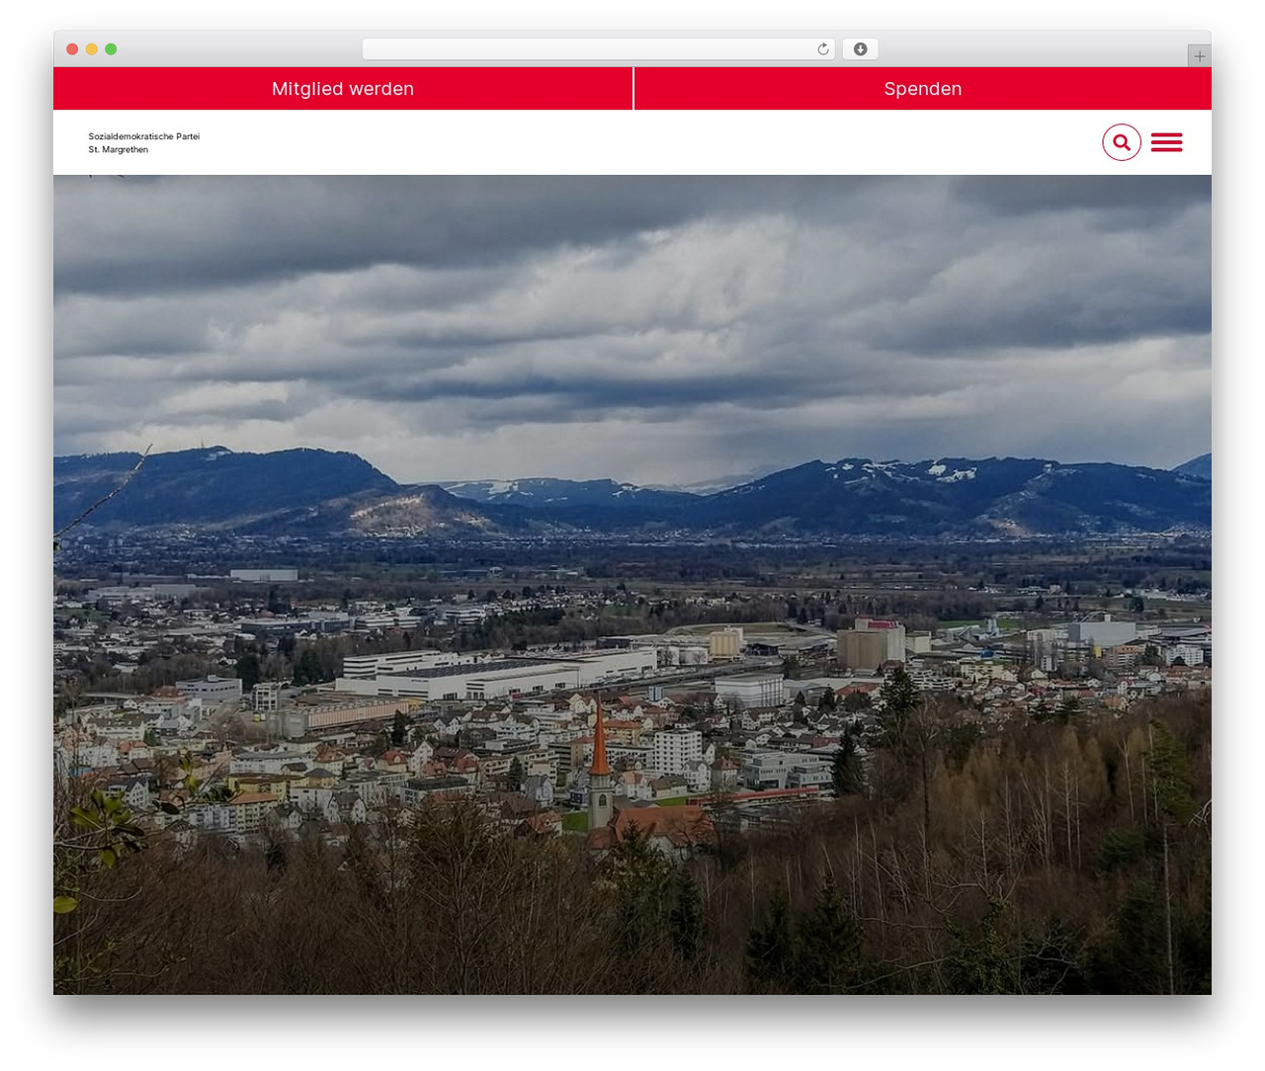1265x1071 pixels.
Task: Maximize the window with the green button
Action: click(x=111, y=49)
